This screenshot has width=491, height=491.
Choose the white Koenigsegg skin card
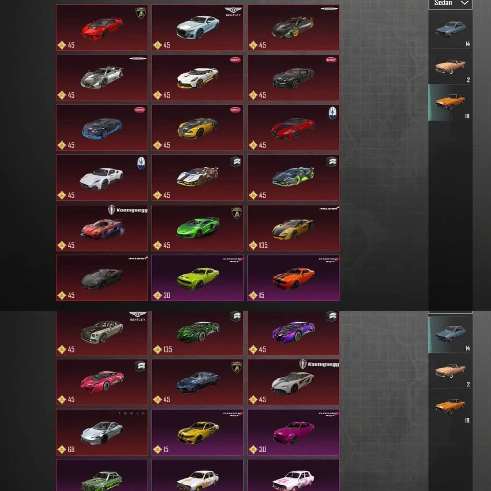coord(293,382)
